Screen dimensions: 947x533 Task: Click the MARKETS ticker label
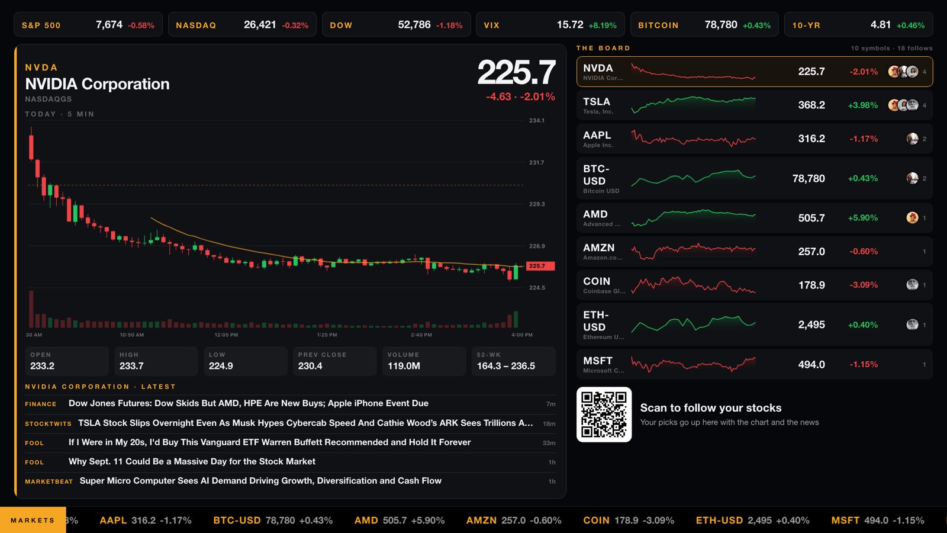33,520
